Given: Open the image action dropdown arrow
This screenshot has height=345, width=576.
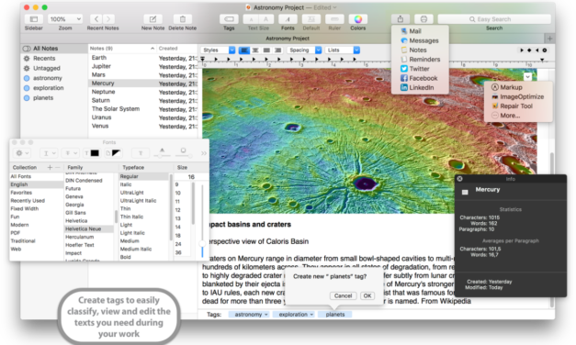Looking at the screenshot, I should (527, 76).
